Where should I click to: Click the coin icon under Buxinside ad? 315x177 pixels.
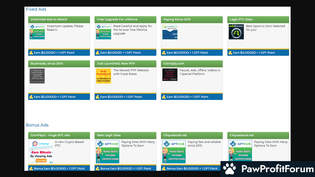(x=31, y=97)
